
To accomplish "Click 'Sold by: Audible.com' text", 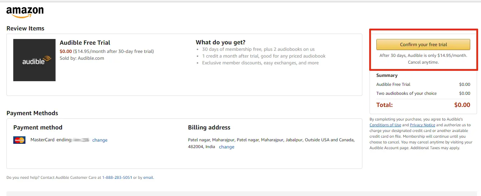I will 82,58.
